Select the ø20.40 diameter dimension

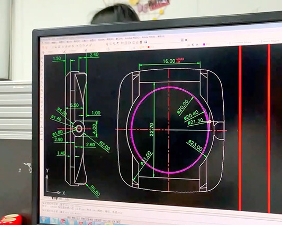click(x=192, y=115)
